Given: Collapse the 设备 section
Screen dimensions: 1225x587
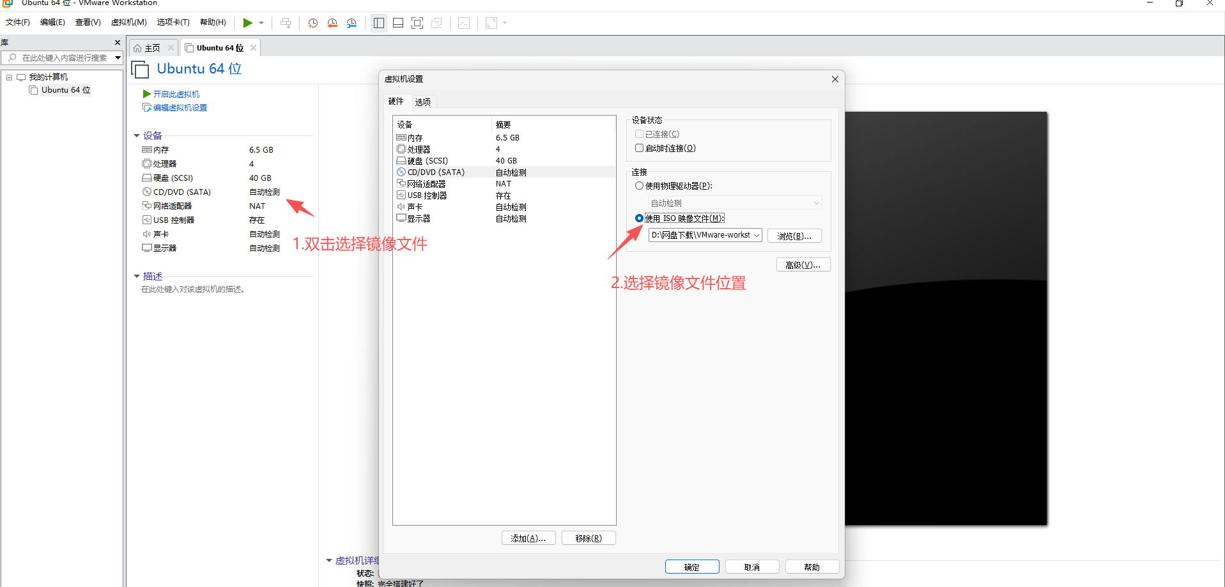Looking at the screenshot, I should point(137,135).
